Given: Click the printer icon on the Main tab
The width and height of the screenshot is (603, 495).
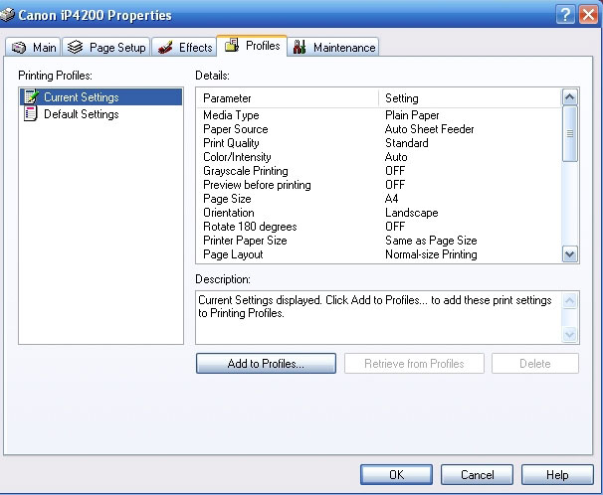Looking at the screenshot, I should 19,48.
